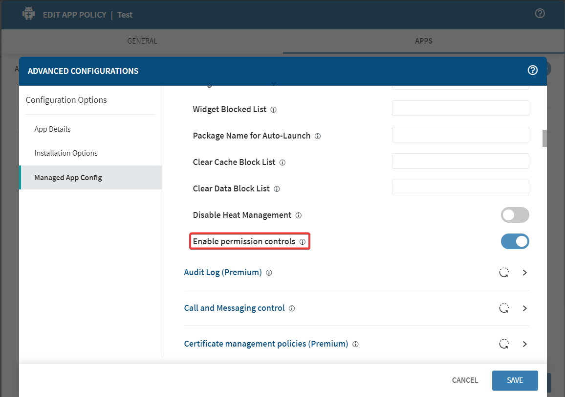Toggle Disable Heat Management switch

pyautogui.click(x=515, y=215)
